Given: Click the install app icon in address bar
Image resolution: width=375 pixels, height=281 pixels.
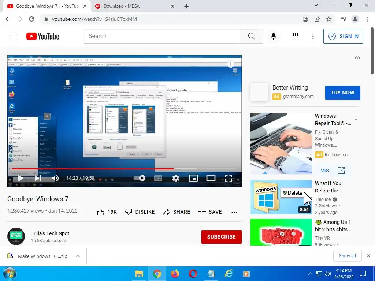Looking at the screenshot, I should (305, 19).
